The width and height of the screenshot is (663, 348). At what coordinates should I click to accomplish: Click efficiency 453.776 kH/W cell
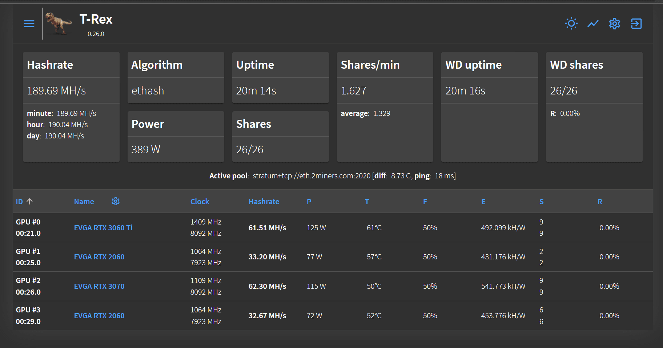pyautogui.click(x=503, y=316)
